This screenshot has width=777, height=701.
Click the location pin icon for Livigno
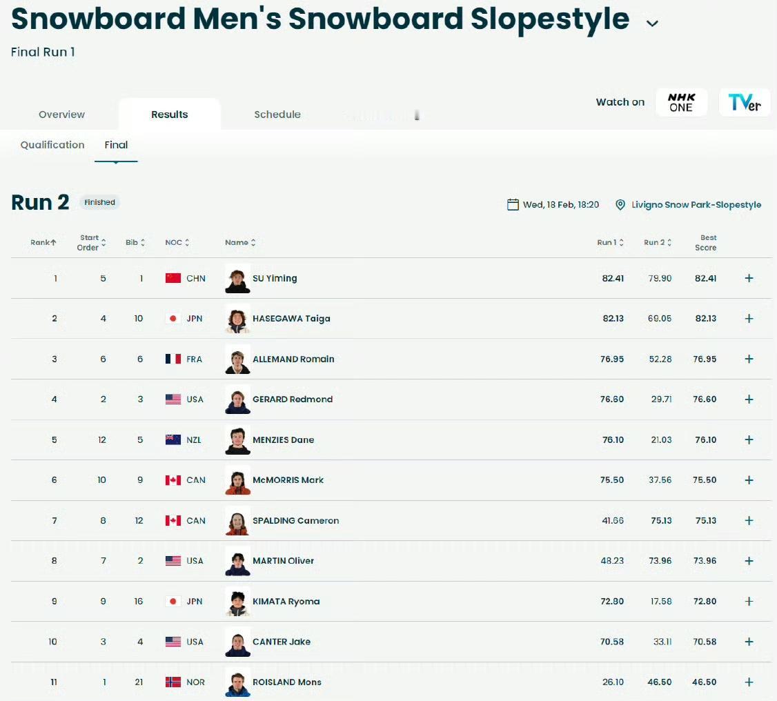coord(620,205)
